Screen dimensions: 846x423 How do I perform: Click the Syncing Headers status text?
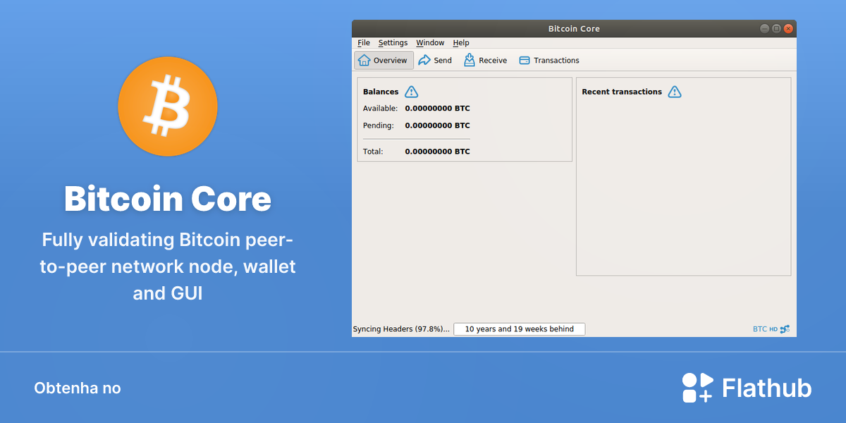tap(401, 329)
